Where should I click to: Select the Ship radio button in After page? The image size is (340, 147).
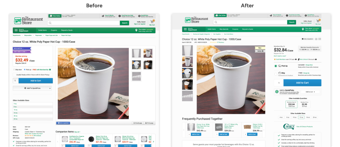tap(275, 74)
